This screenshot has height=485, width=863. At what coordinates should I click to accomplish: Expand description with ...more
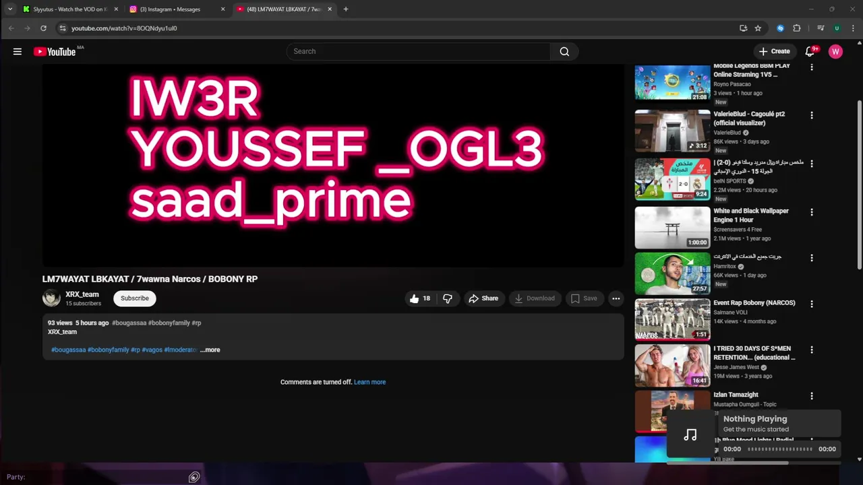tap(210, 350)
